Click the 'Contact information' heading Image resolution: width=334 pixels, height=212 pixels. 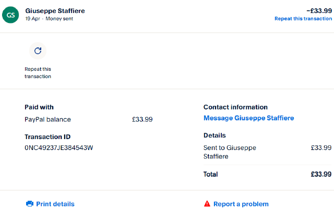pyautogui.click(x=235, y=107)
